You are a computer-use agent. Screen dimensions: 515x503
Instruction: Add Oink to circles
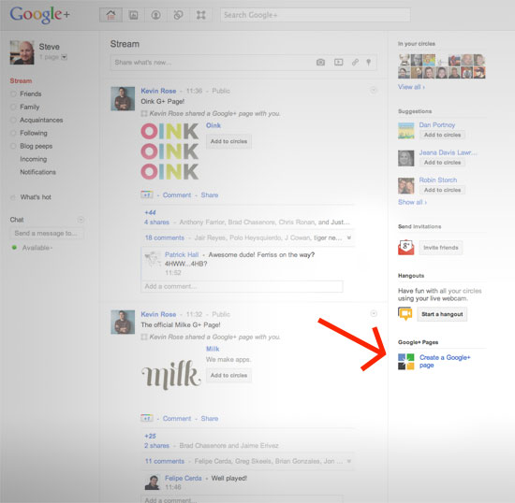tap(228, 141)
